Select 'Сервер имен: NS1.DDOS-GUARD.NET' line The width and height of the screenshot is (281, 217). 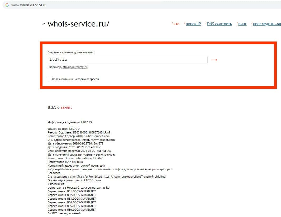click(72, 191)
